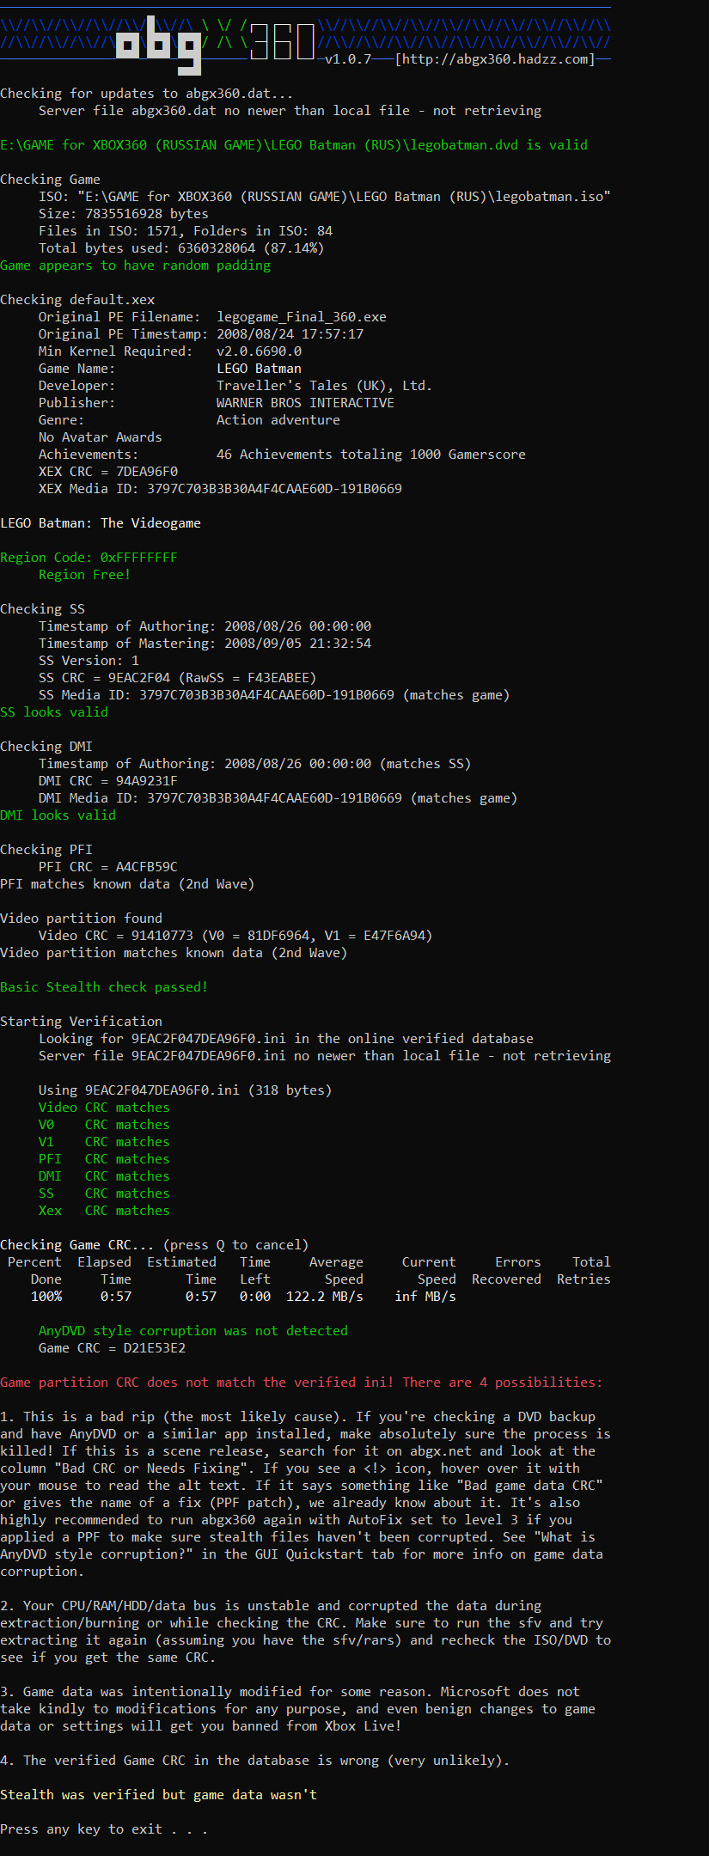Click the green 'DMI looks valid' text

pyautogui.click(x=58, y=815)
